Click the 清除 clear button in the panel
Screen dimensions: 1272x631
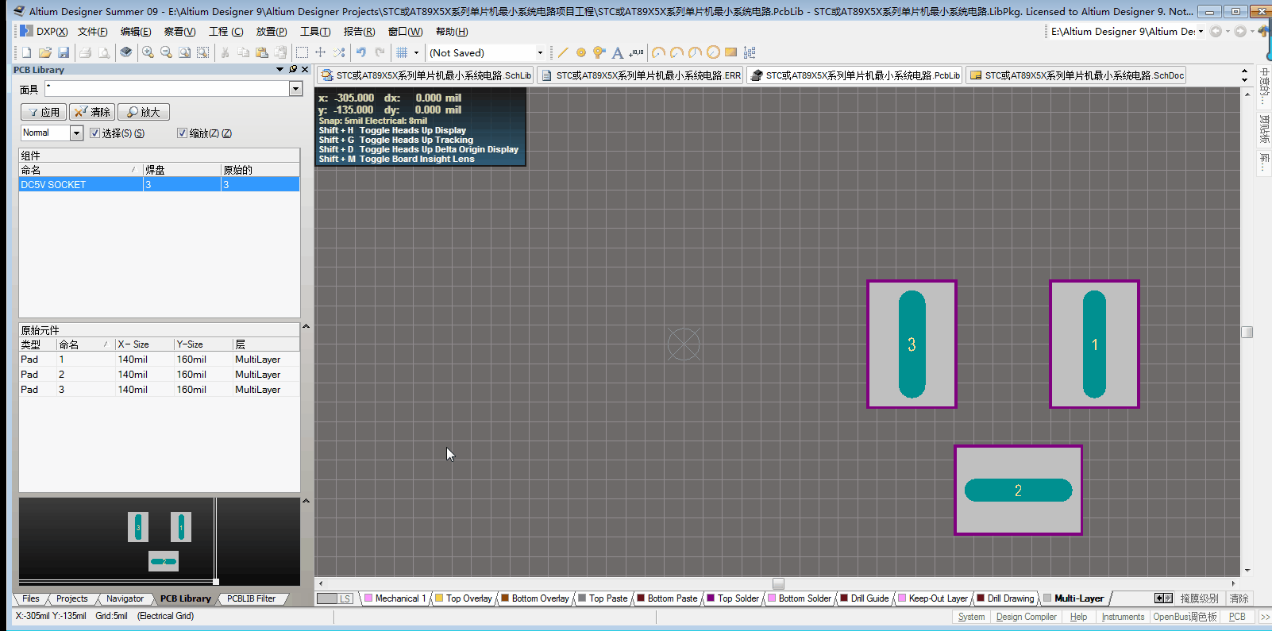click(x=92, y=112)
